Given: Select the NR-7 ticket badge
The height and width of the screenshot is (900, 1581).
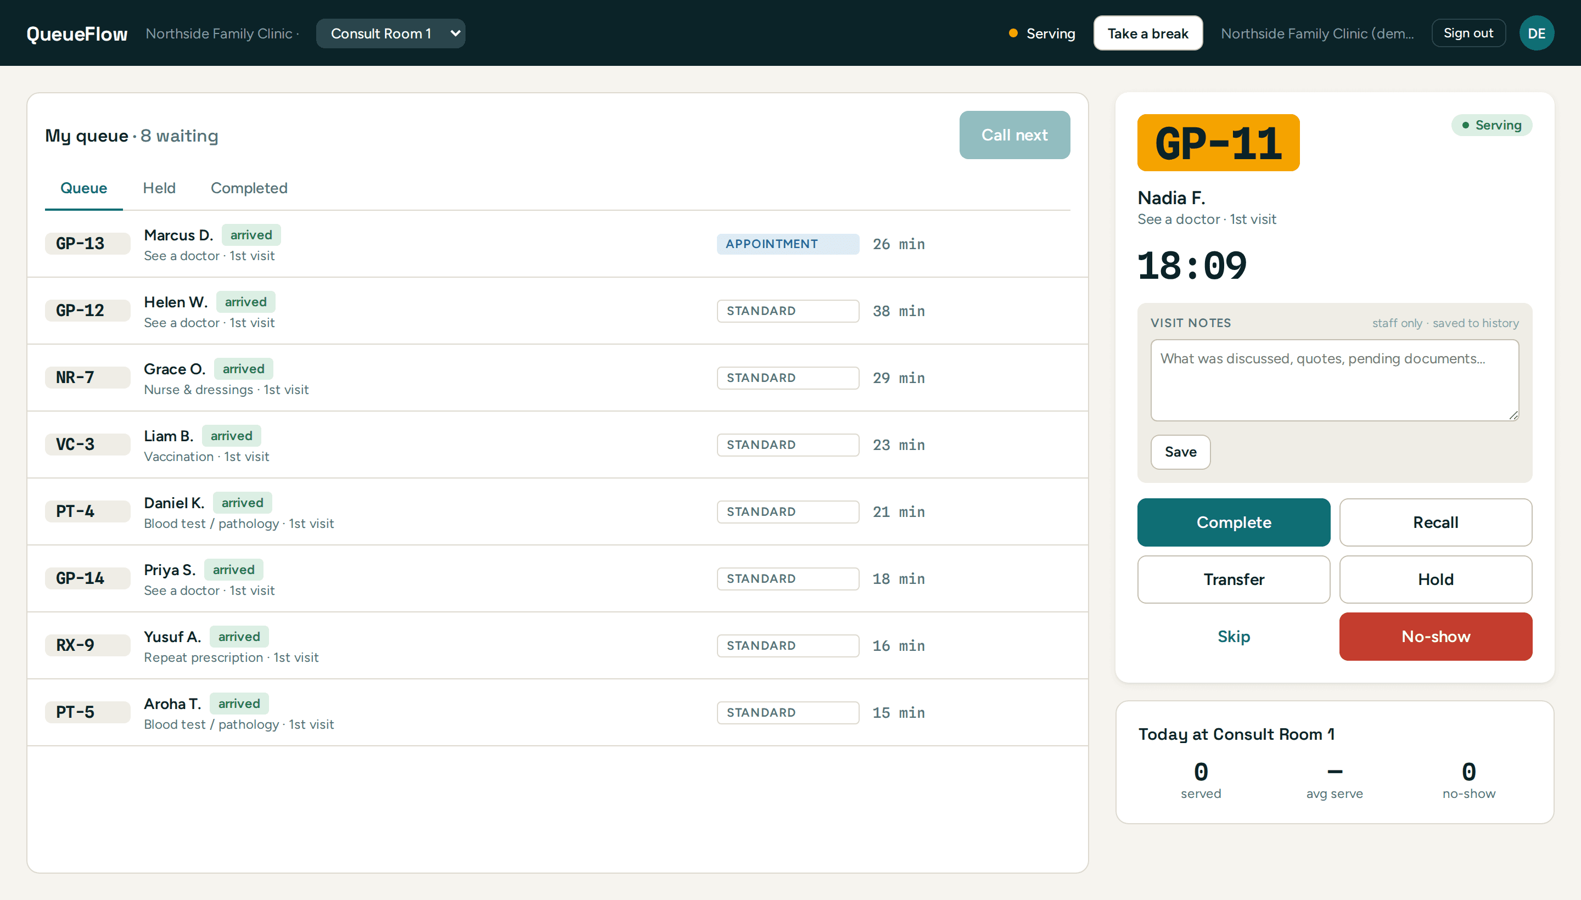Looking at the screenshot, I should [87, 377].
